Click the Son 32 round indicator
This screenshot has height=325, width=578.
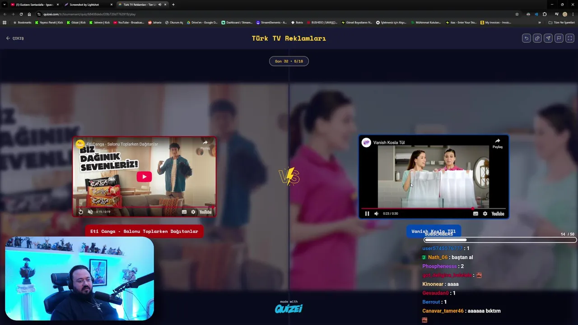pyautogui.click(x=289, y=61)
